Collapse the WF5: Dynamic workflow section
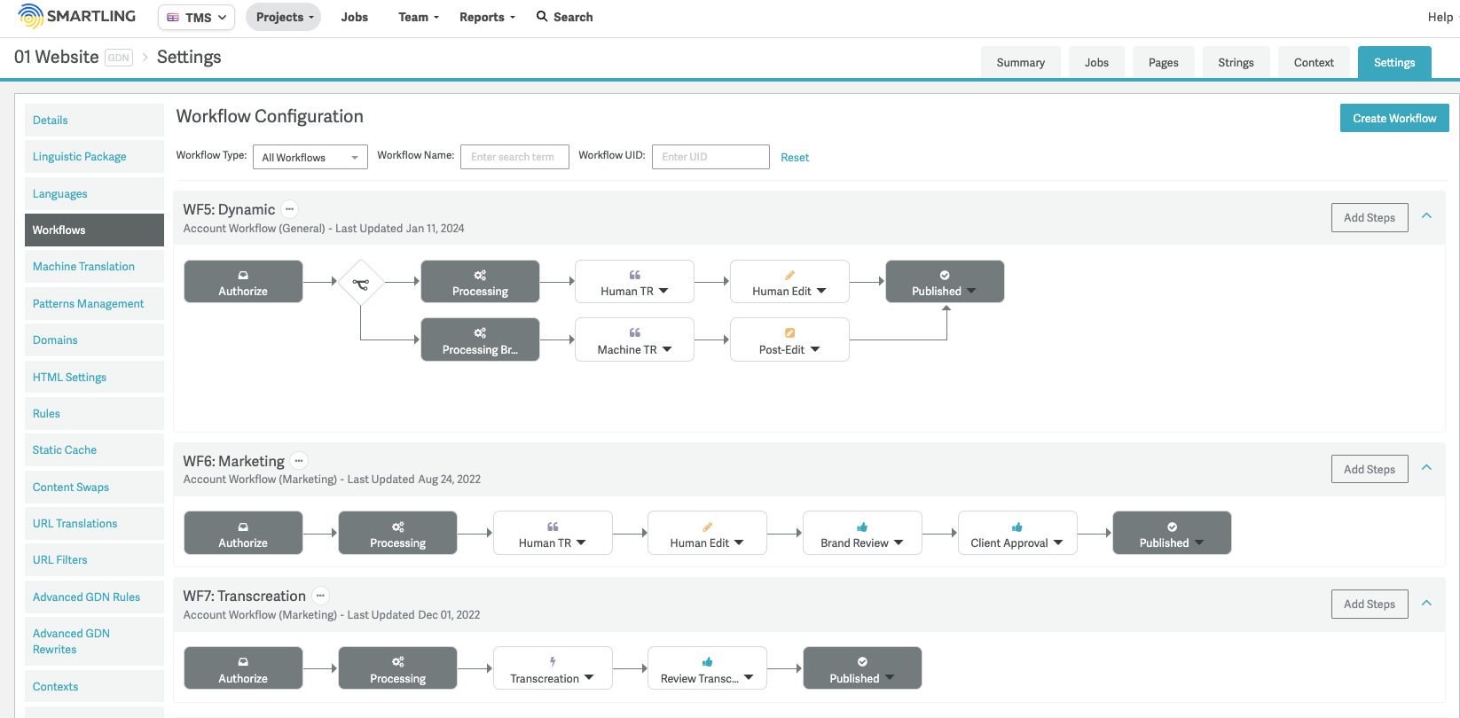This screenshot has height=718, width=1460. tap(1426, 216)
